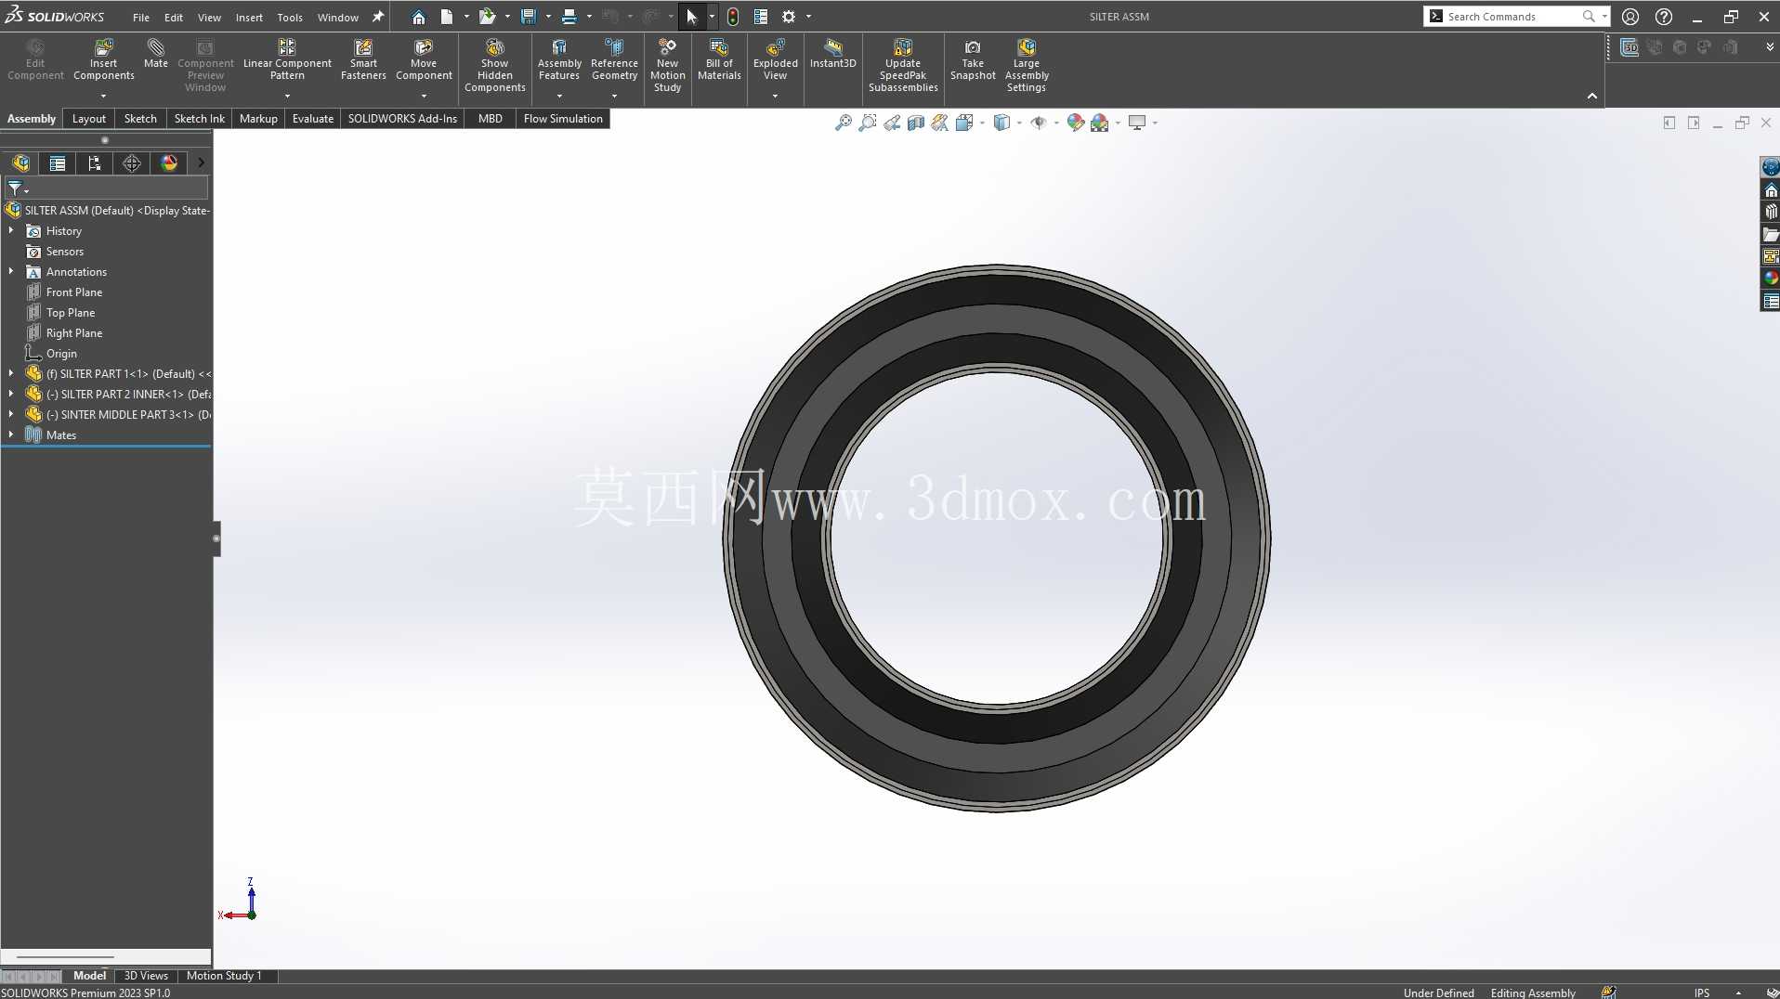Select Right Plane in tree
Screen dimensions: 1780x999
click(74, 333)
